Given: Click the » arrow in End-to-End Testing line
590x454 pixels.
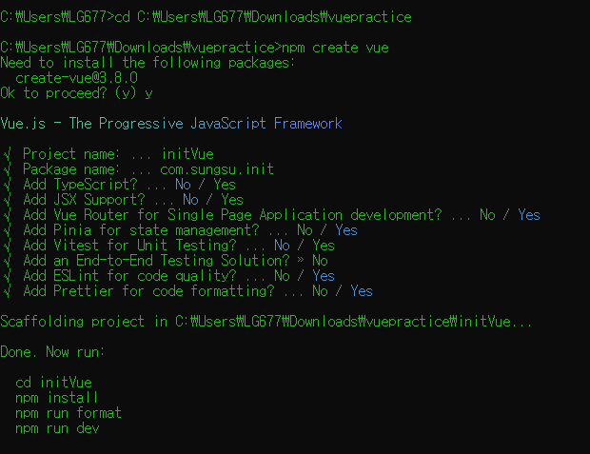Looking at the screenshot, I should [x=301, y=260].
